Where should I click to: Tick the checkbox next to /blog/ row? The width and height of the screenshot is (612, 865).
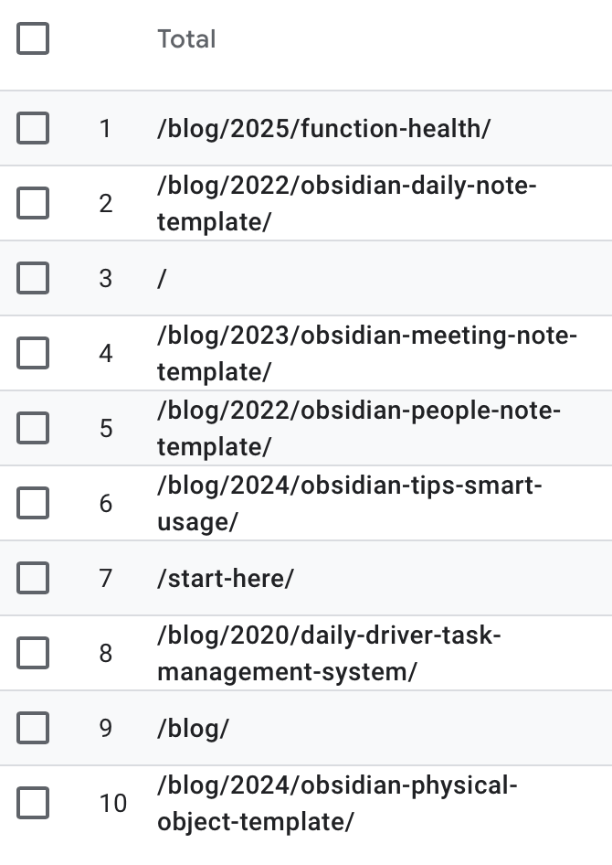tap(33, 728)
